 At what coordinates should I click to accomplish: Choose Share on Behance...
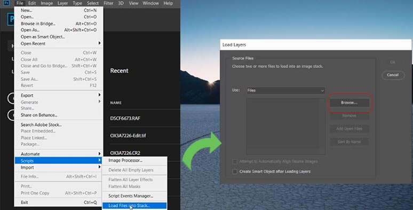(x=59, y=115)
